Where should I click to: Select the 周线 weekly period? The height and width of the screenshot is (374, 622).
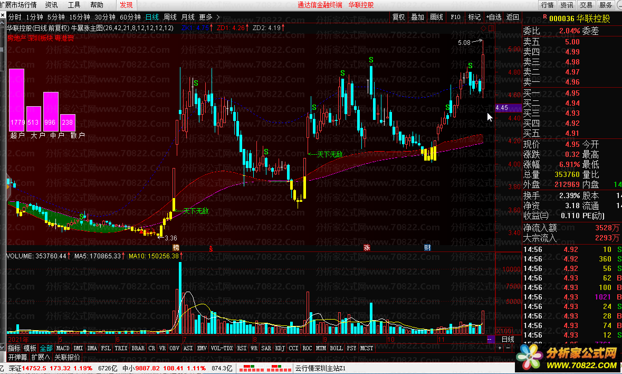pyautogui.click(x=170, y=17)
